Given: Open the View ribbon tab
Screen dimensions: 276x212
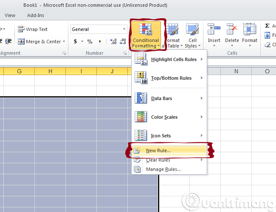Looking at the screenshot, I should [x=10, y=15].
